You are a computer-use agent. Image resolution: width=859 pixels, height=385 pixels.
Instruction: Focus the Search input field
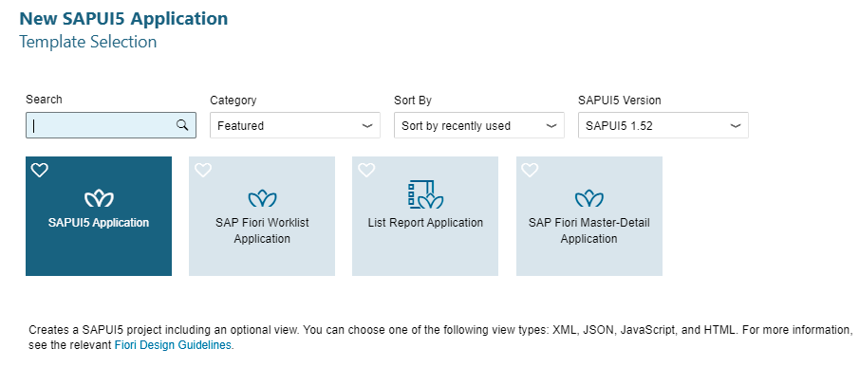pyautogui.click(x=111, y=125)
